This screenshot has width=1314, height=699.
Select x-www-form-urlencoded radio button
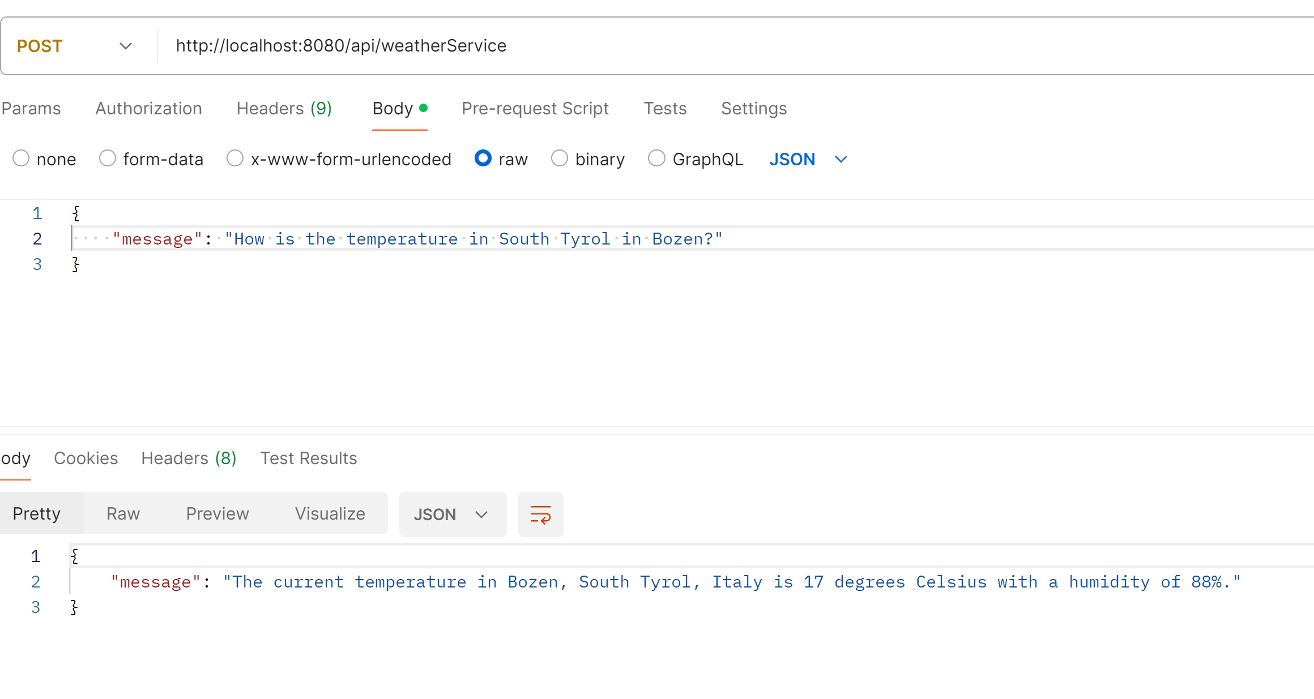[235, 158]
